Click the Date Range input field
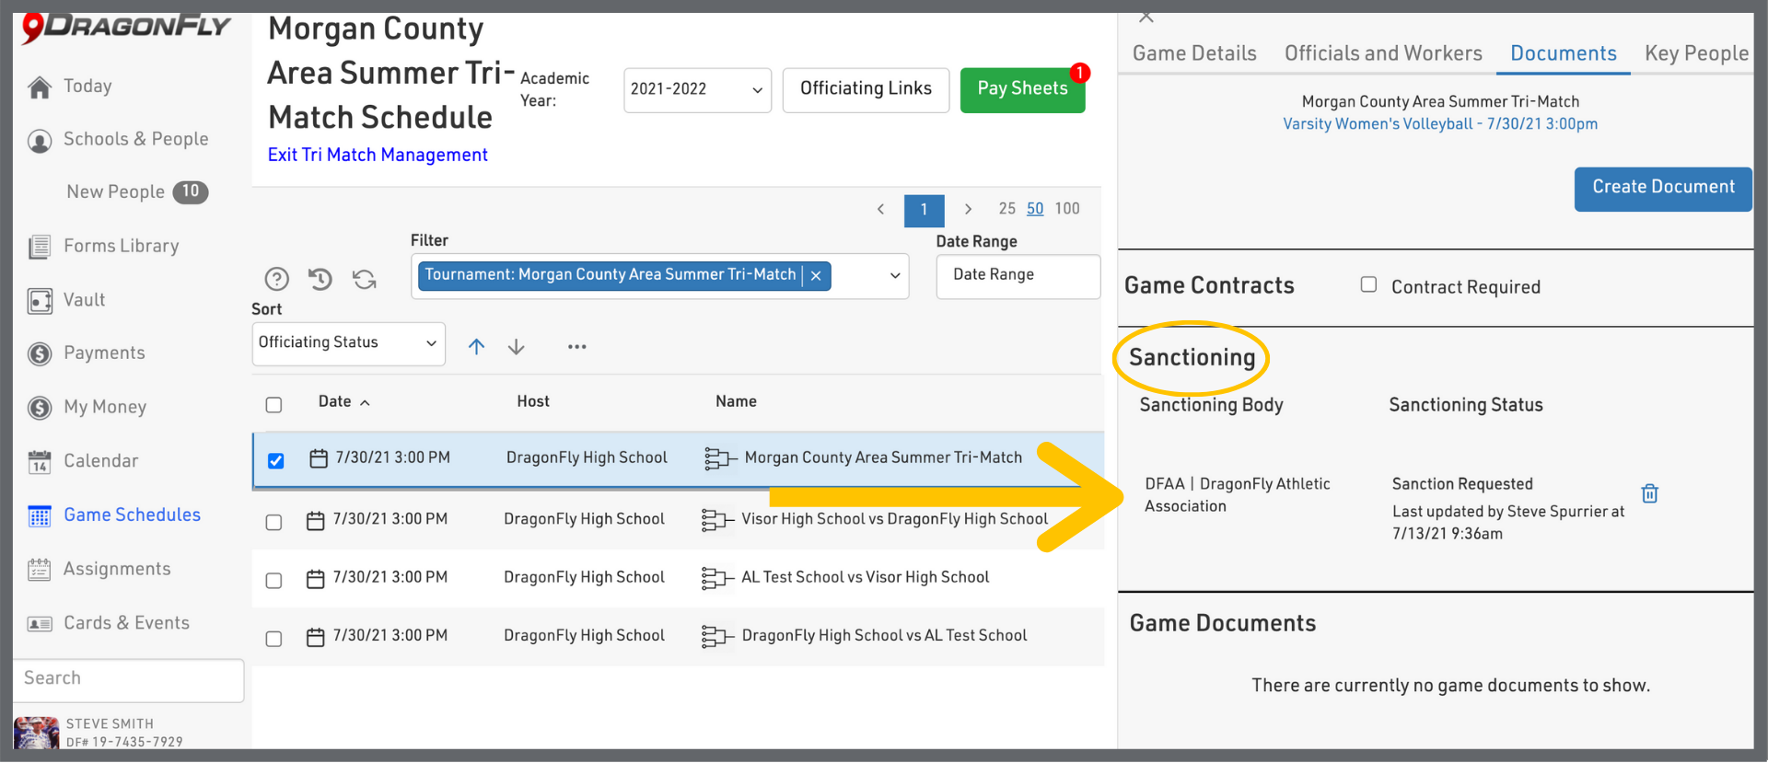Viewport: 1768px width, 763px height. coord(1018,275)
